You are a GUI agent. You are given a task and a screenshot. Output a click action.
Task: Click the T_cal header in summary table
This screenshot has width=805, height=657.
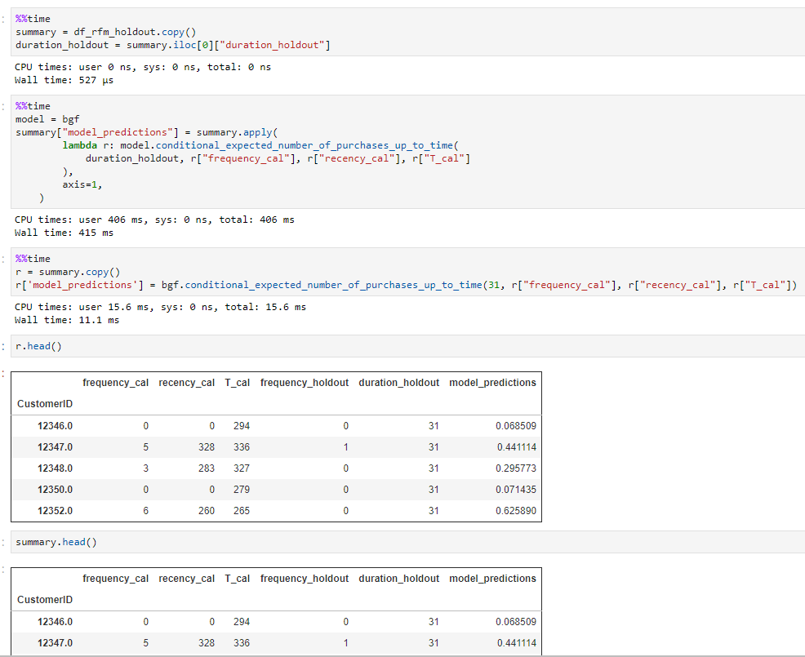(x=237, y=578)
